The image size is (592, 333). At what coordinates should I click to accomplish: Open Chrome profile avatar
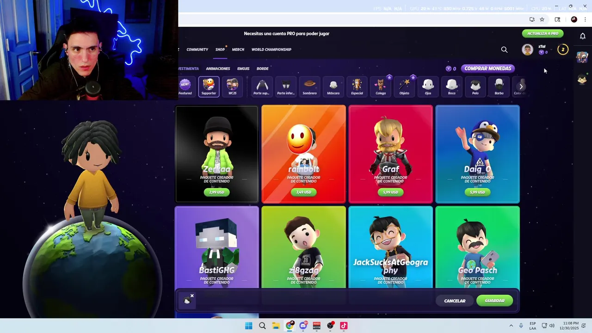point(574,19)
